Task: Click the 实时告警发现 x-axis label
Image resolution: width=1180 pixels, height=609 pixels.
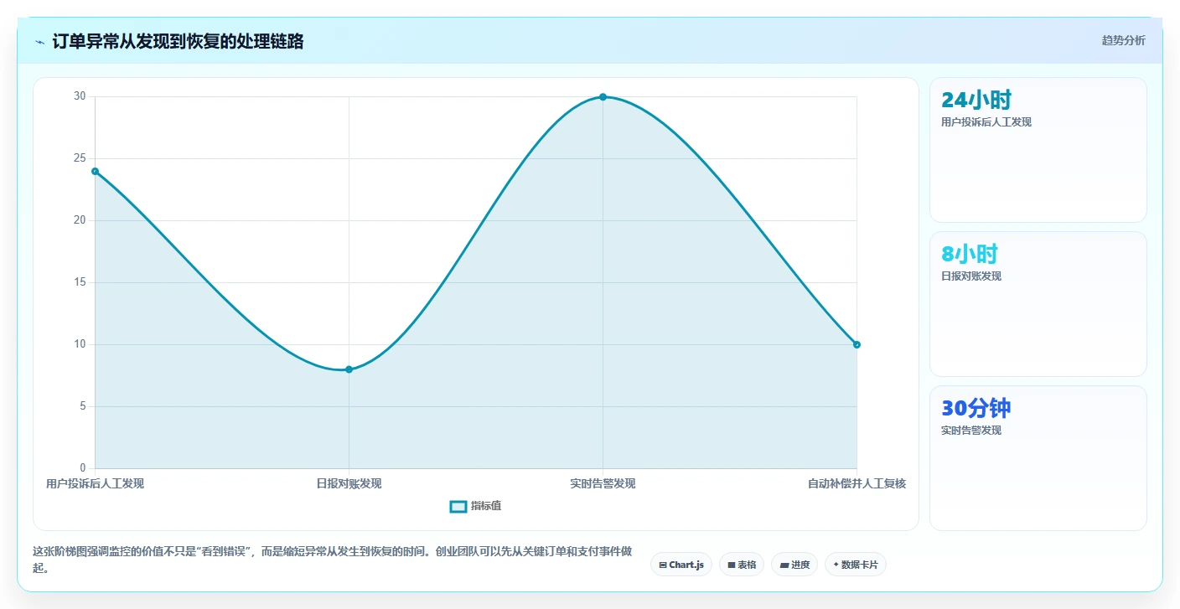Action: (x=603, y=483)
